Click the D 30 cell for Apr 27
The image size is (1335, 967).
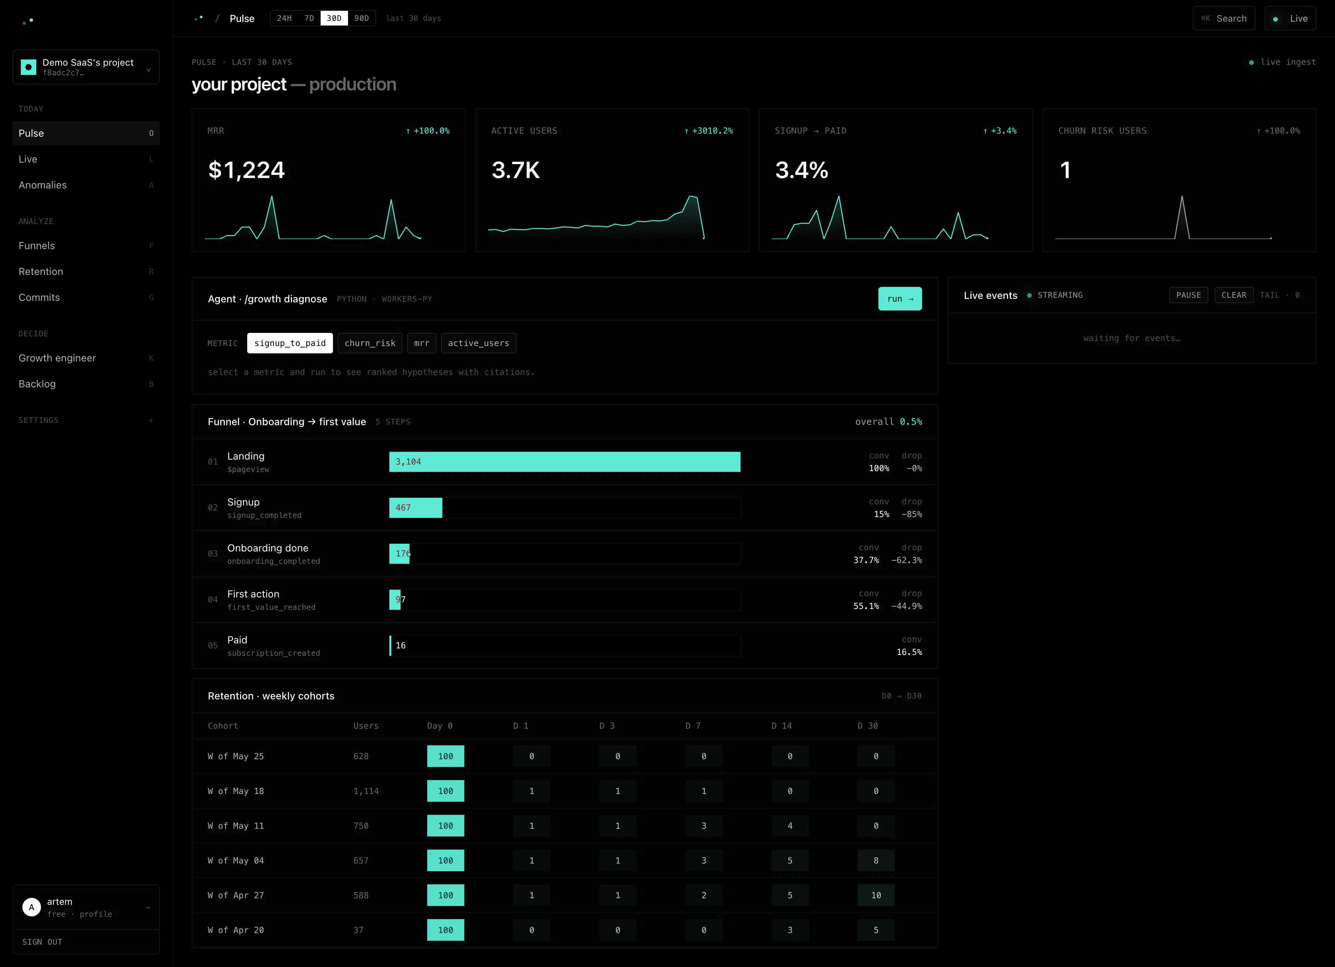pos(876,895)
